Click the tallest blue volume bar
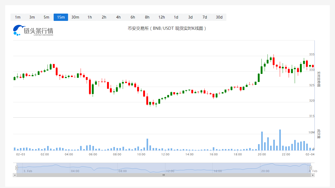Screen dimensions: 335x188 click(280, 140)
